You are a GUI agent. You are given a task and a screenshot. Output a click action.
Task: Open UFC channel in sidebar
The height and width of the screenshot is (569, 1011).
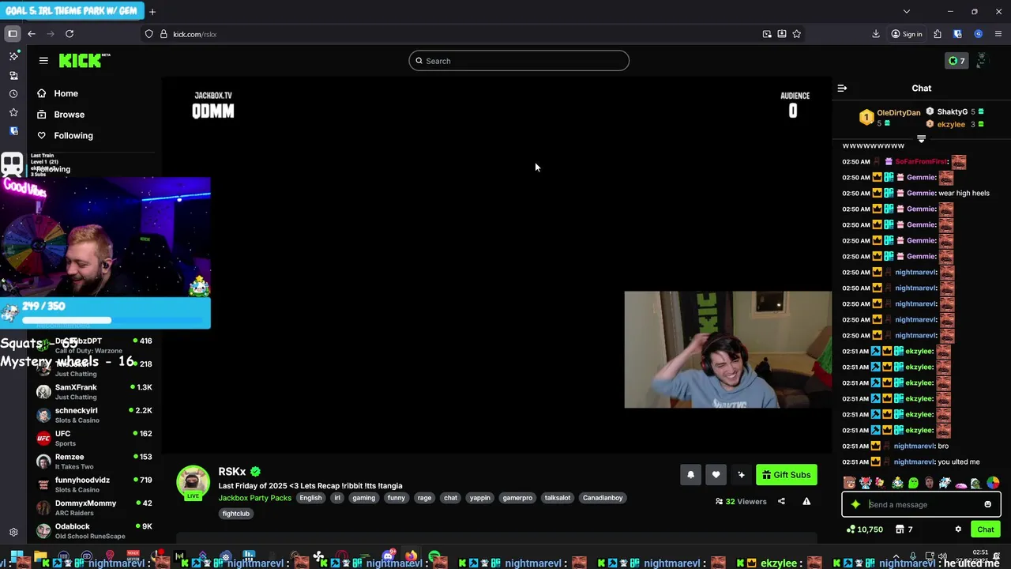(x=94, y=438)
